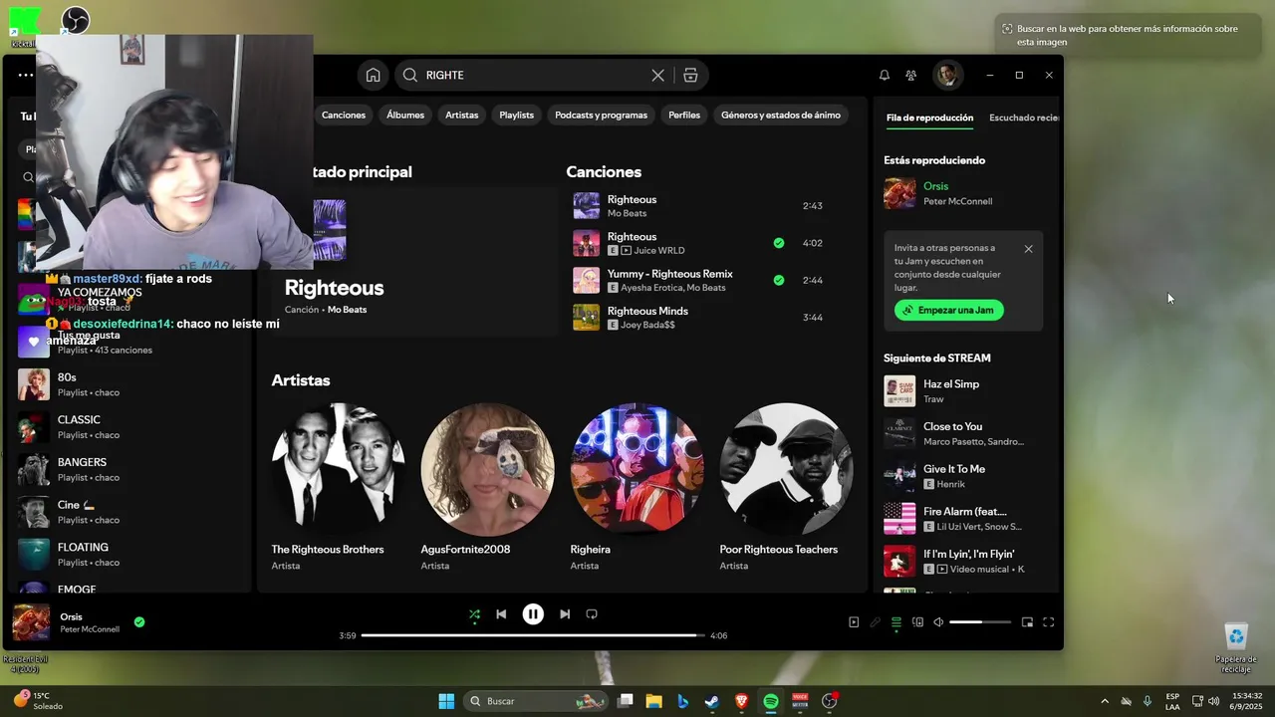
Task: Show hidden system tray icons
Action: click(1104, 701)
